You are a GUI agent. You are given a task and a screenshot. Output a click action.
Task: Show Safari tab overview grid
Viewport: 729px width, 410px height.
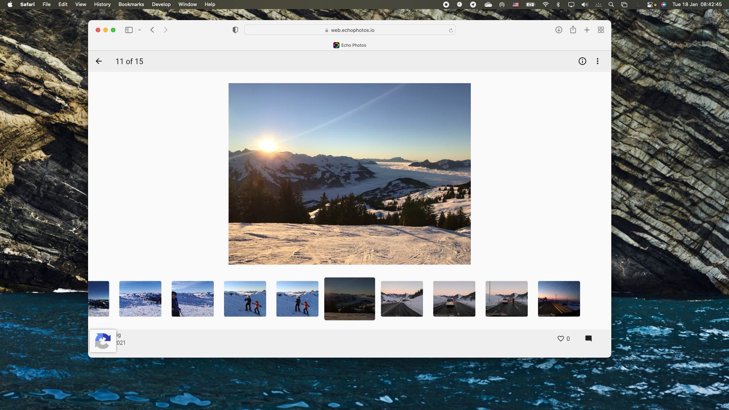click(601, 30)
